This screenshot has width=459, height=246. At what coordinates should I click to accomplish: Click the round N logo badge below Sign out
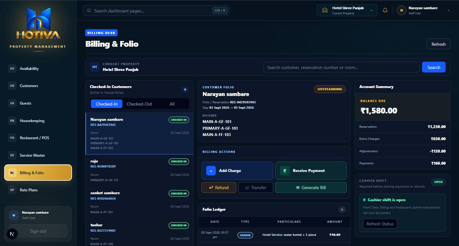[12, 234]
